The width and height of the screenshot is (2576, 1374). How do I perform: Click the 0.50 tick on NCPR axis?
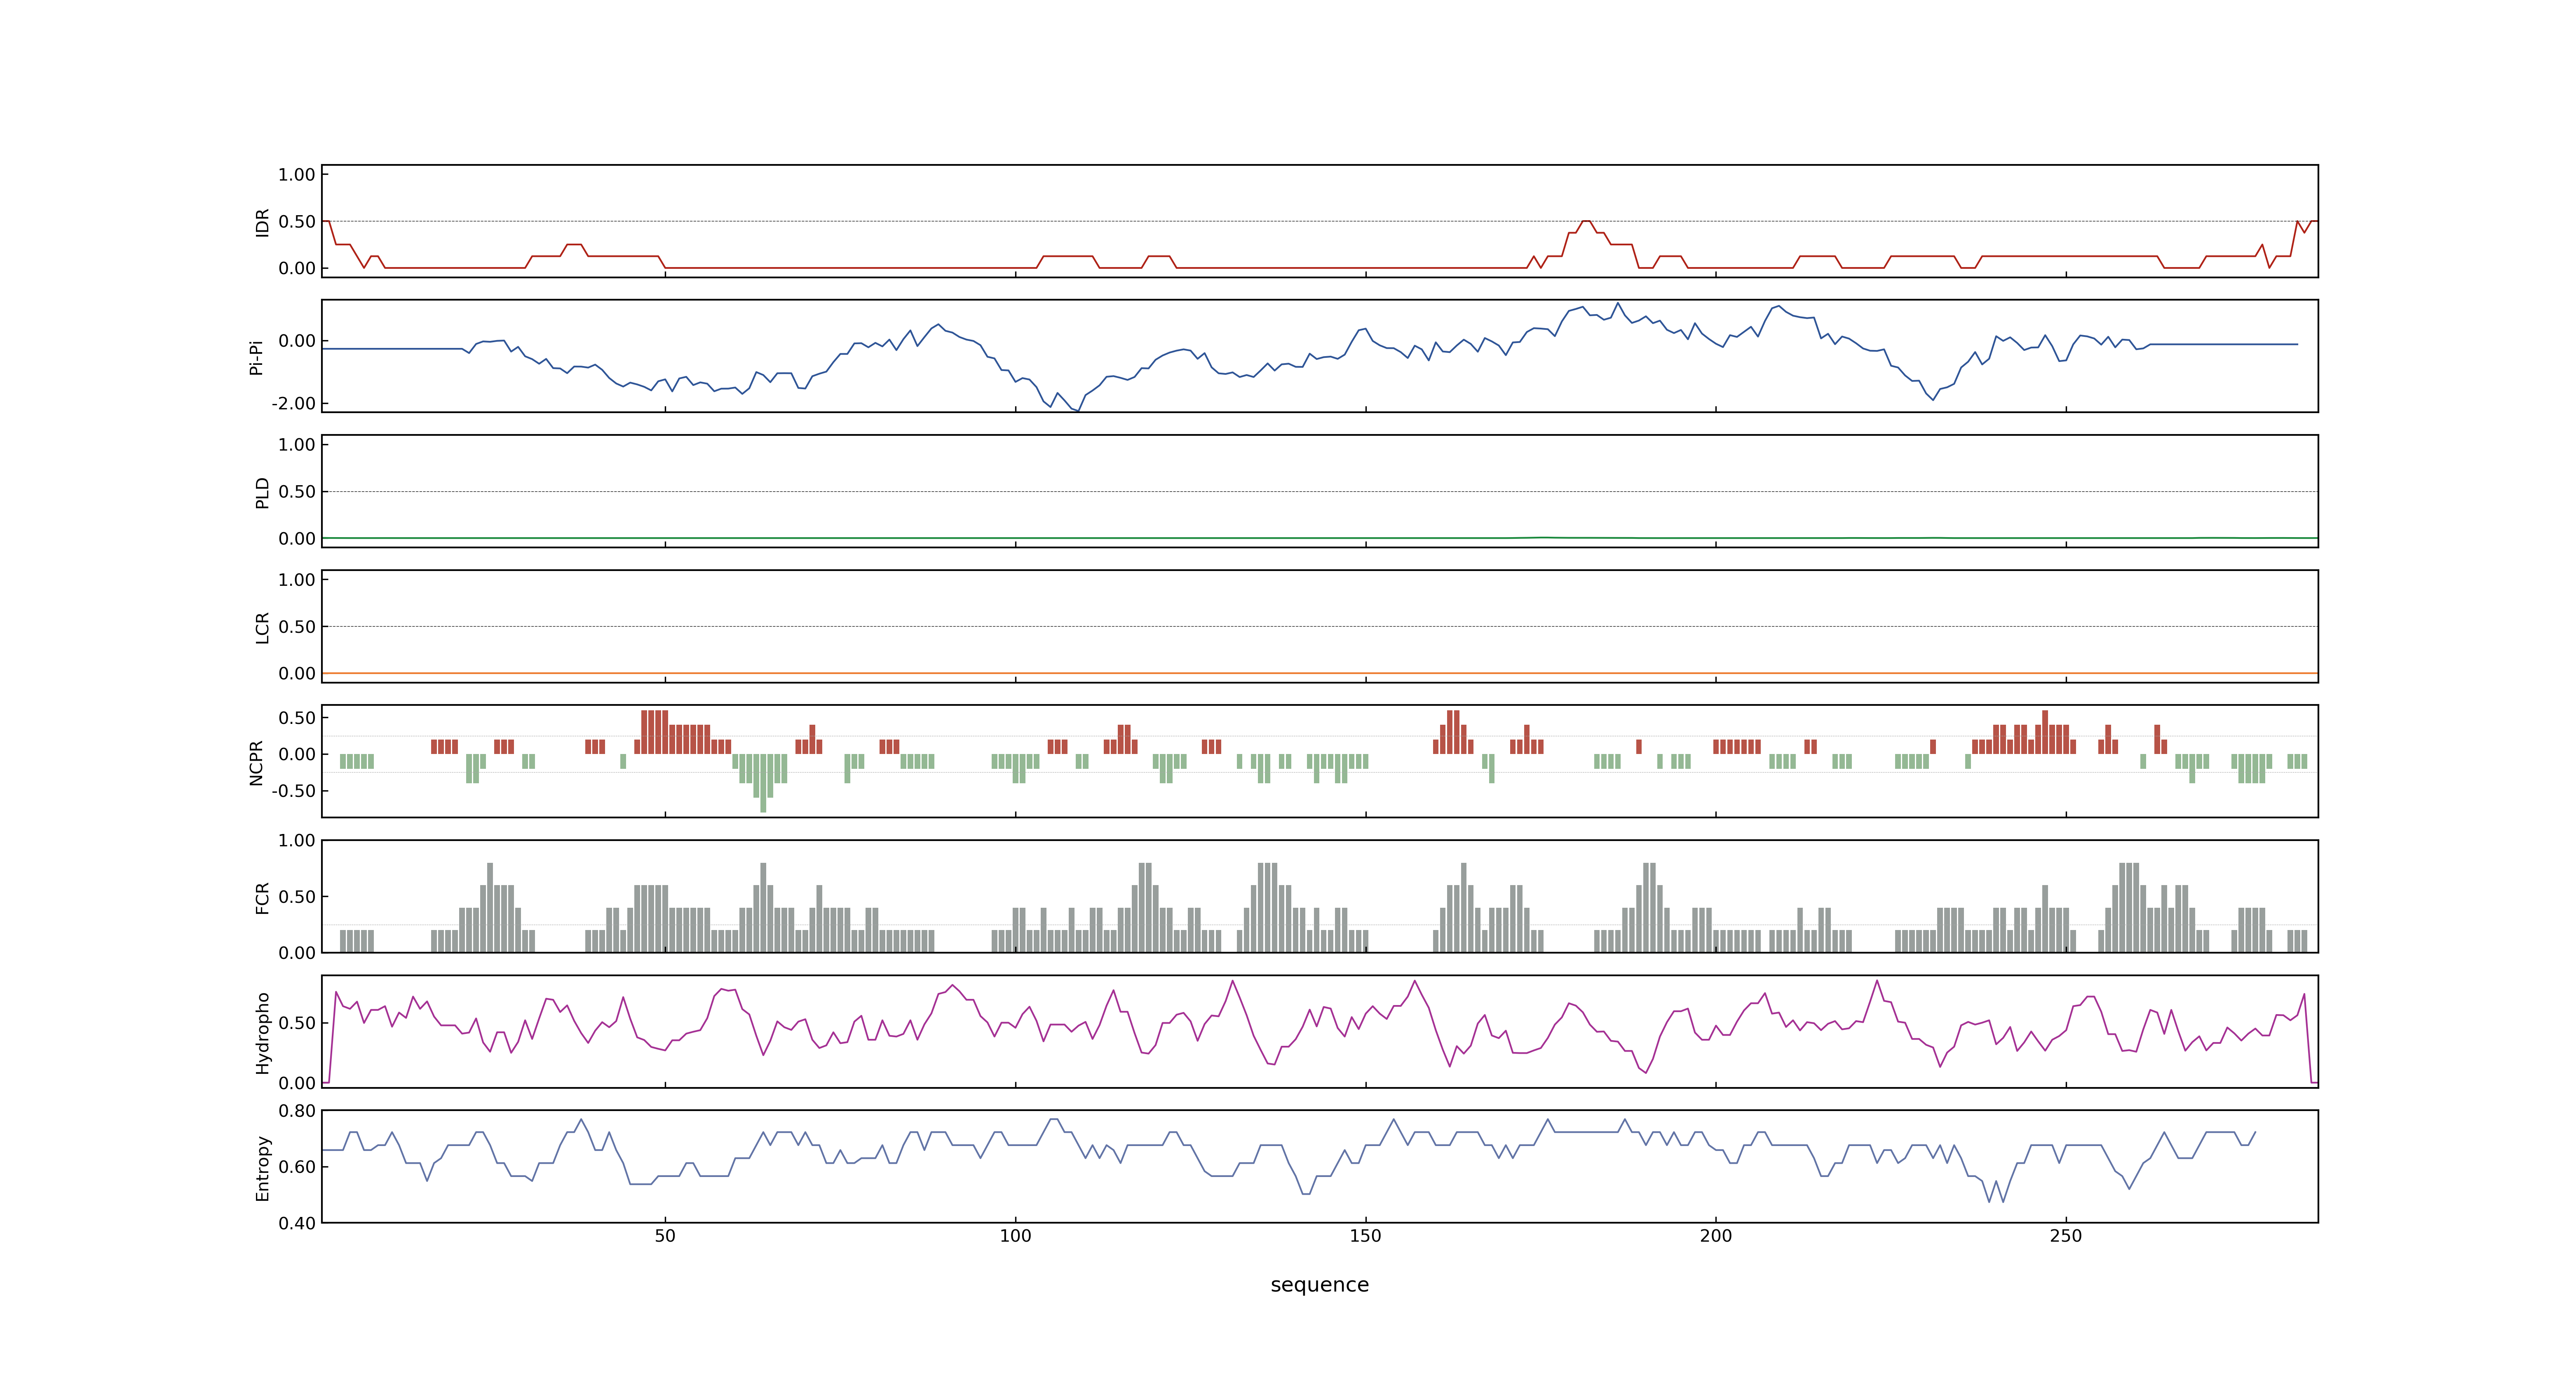(x=297, y=718)
